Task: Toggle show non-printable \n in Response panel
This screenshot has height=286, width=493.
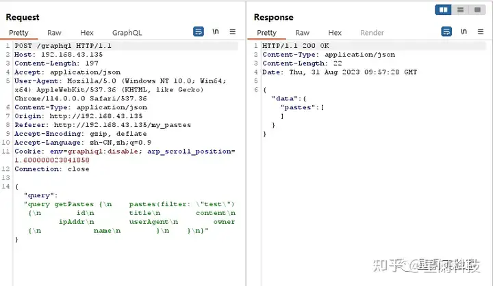Action: (464, 31)
